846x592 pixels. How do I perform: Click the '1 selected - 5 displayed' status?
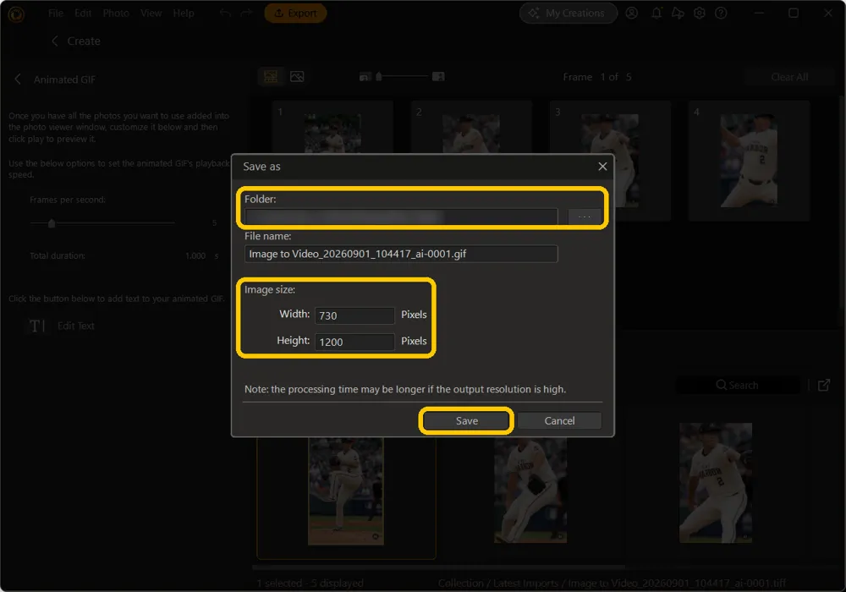click(x=310, y=583)
